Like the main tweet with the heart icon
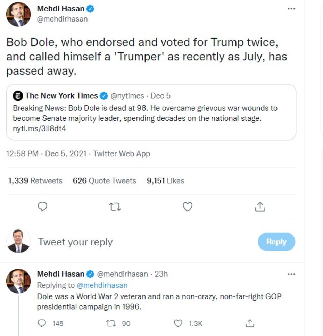 coord(188,207)
